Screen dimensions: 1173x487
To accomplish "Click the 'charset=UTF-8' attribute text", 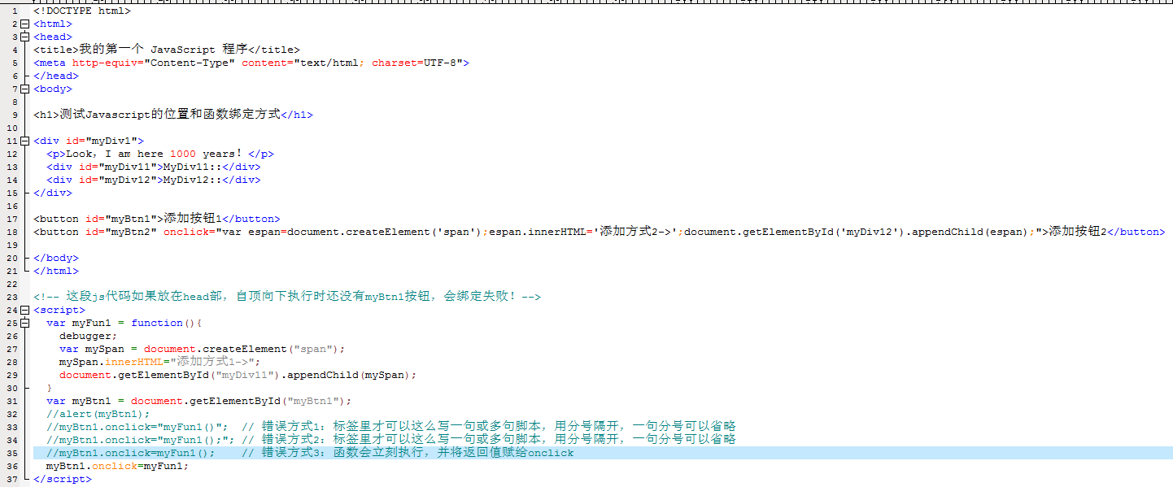I will coord(417,63).
